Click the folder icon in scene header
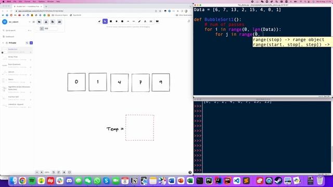Image resolution: width=333 pixels, height=187 pixels. pos(40,22)
